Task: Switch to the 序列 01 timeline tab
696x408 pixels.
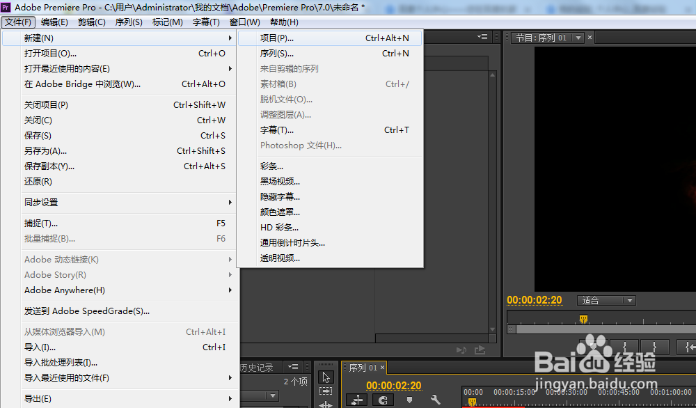Action: [x=363, y=368]
